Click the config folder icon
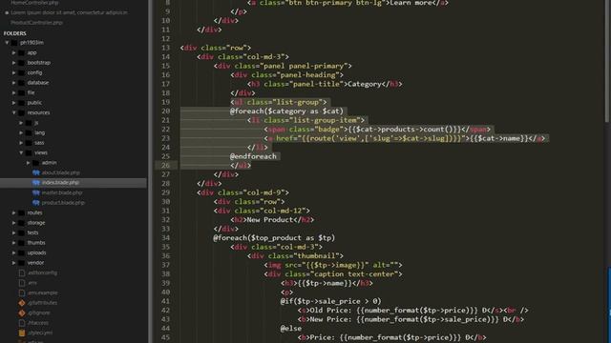This screenshot has height=343, width=611. pyautogui.click(x=21, y=72)
